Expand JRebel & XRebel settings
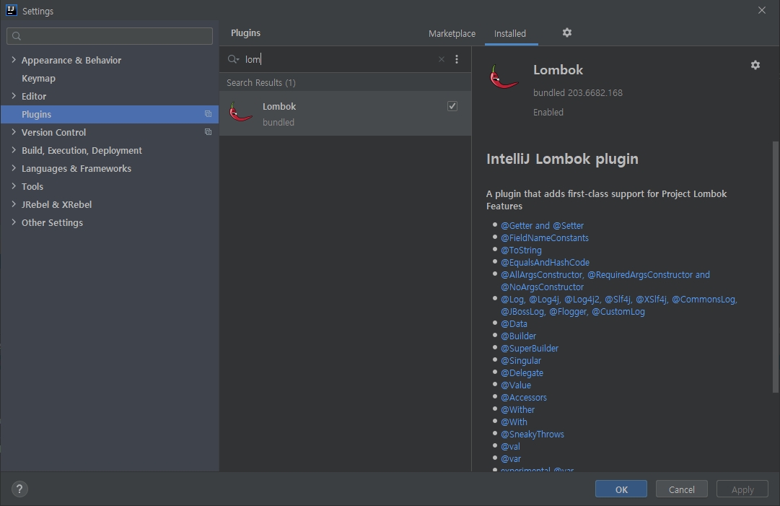This screenshot has width=780, height=506. (x=14, y=204)
